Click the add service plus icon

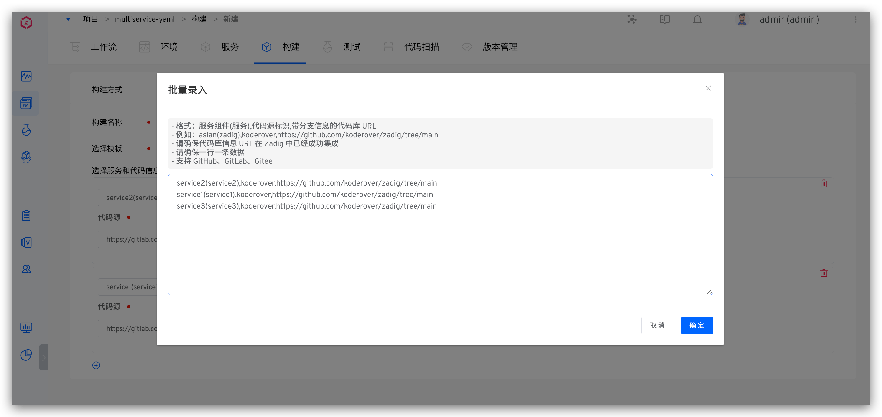point(96,365)
